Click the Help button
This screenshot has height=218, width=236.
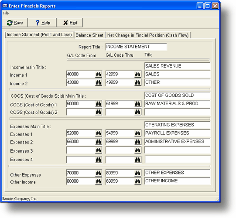(42, 23)
